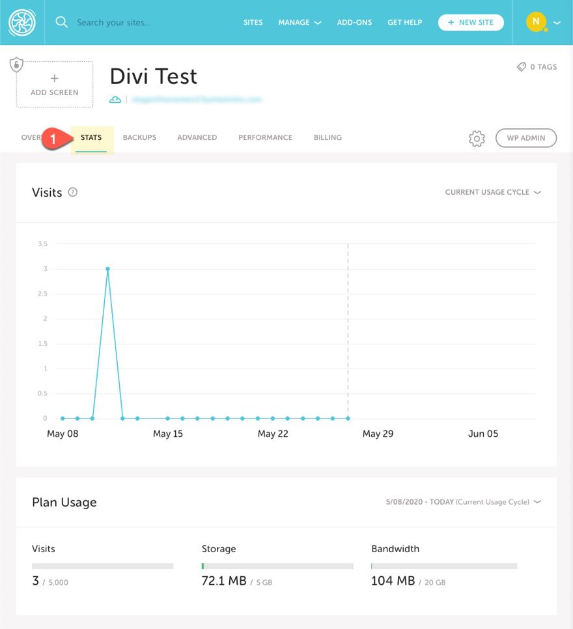Click the May 08 data point on chart
This screenshot has height=629, width=573.
click(63, 419)
